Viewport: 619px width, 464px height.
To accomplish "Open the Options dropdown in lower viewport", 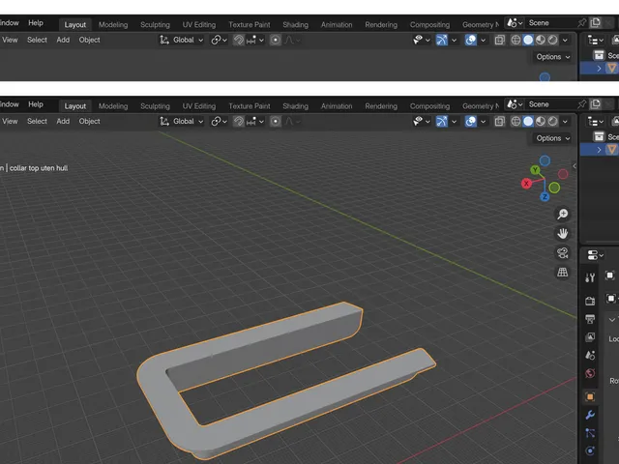I will click(x=553, y=138).
